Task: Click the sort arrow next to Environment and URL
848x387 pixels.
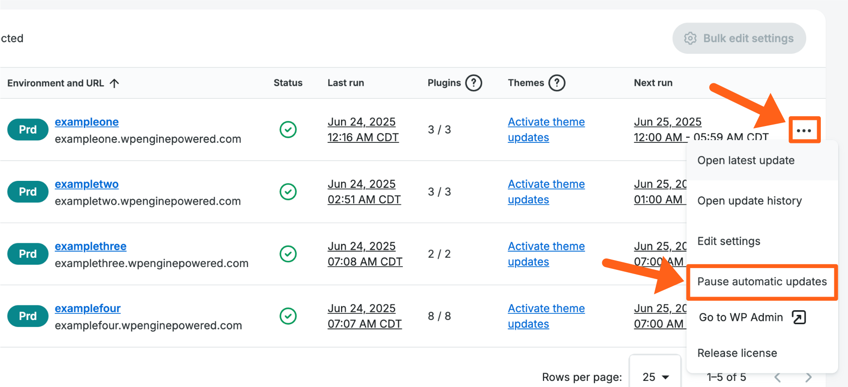Action: point(114,83)
